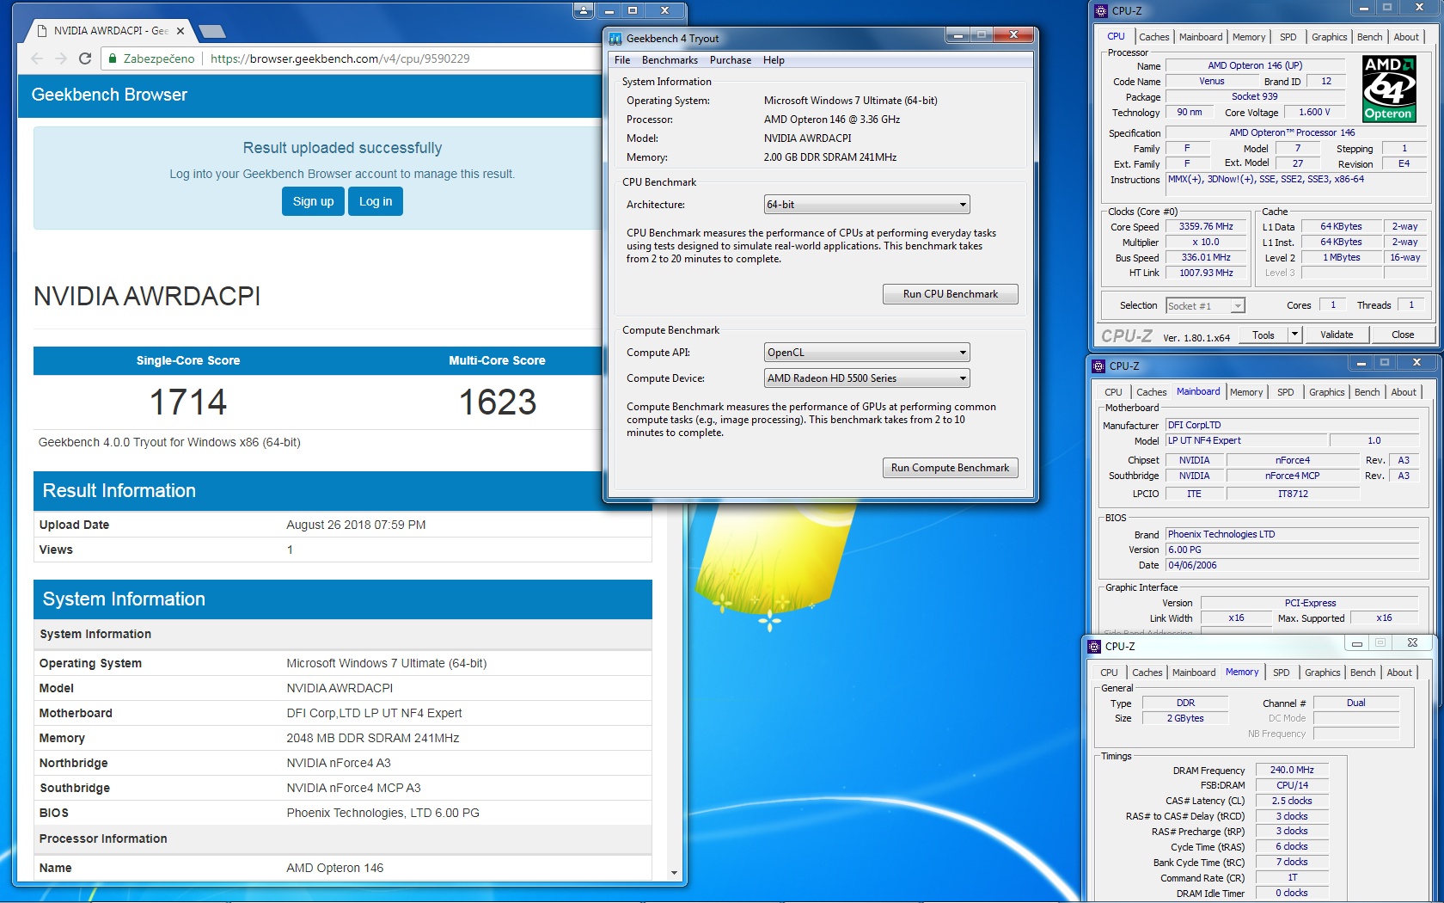Reload the Geekbench browser page
1444x903 pixels.
pyautogui.click(x=84, y=58)
